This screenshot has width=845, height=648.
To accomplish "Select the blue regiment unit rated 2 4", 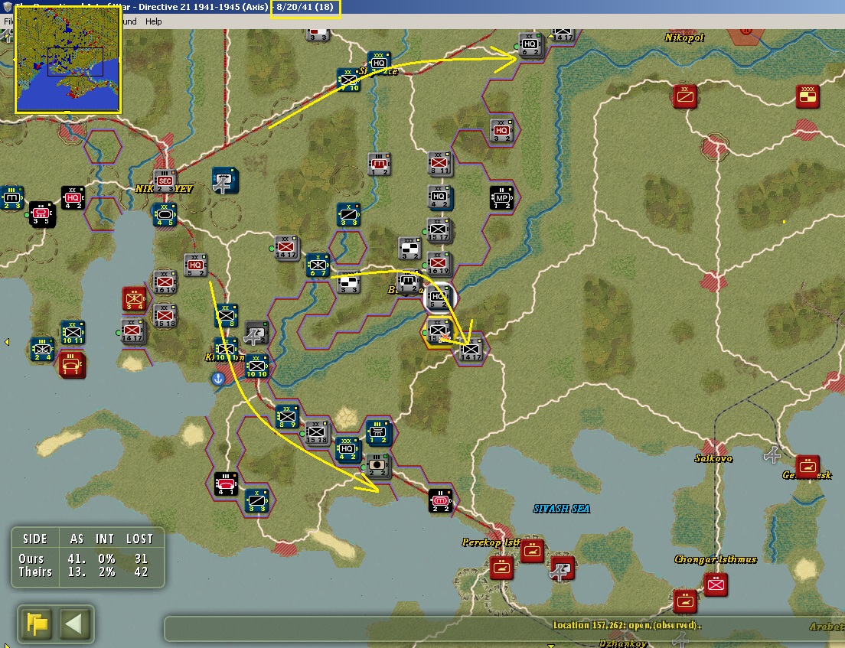I will [41, 349].
